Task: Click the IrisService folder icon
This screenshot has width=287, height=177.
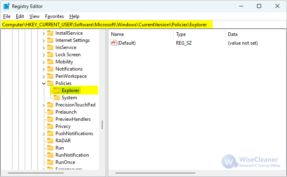Action: point(50,47)
